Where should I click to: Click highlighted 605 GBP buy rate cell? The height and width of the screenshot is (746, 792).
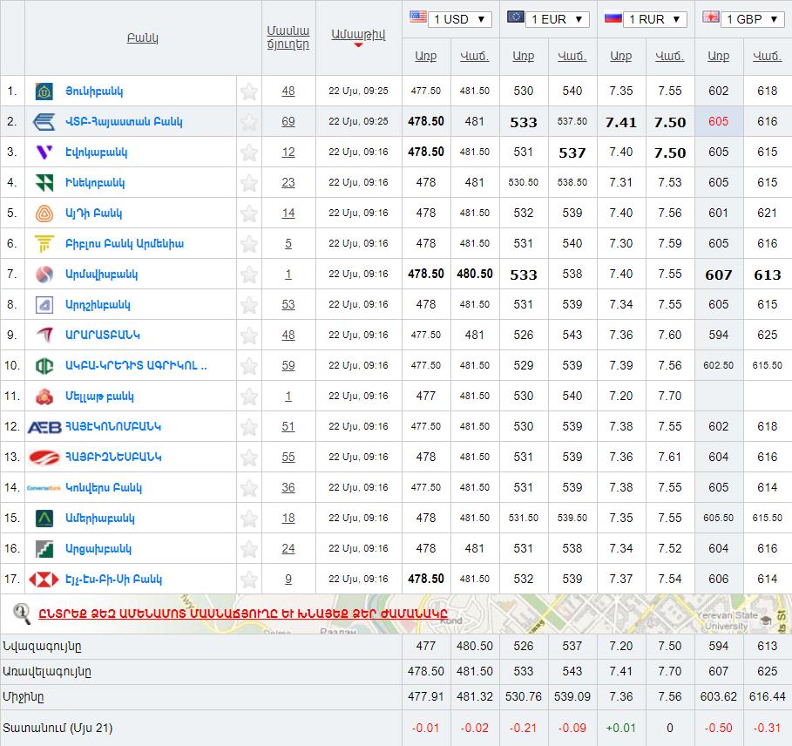[x=718, y=121]
